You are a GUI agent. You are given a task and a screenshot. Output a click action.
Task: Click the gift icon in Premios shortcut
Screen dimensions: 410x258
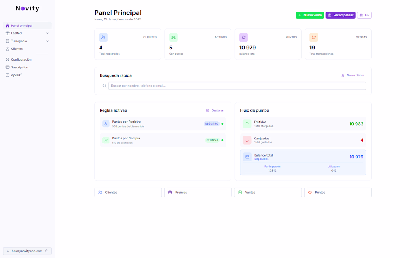[170, 193]
